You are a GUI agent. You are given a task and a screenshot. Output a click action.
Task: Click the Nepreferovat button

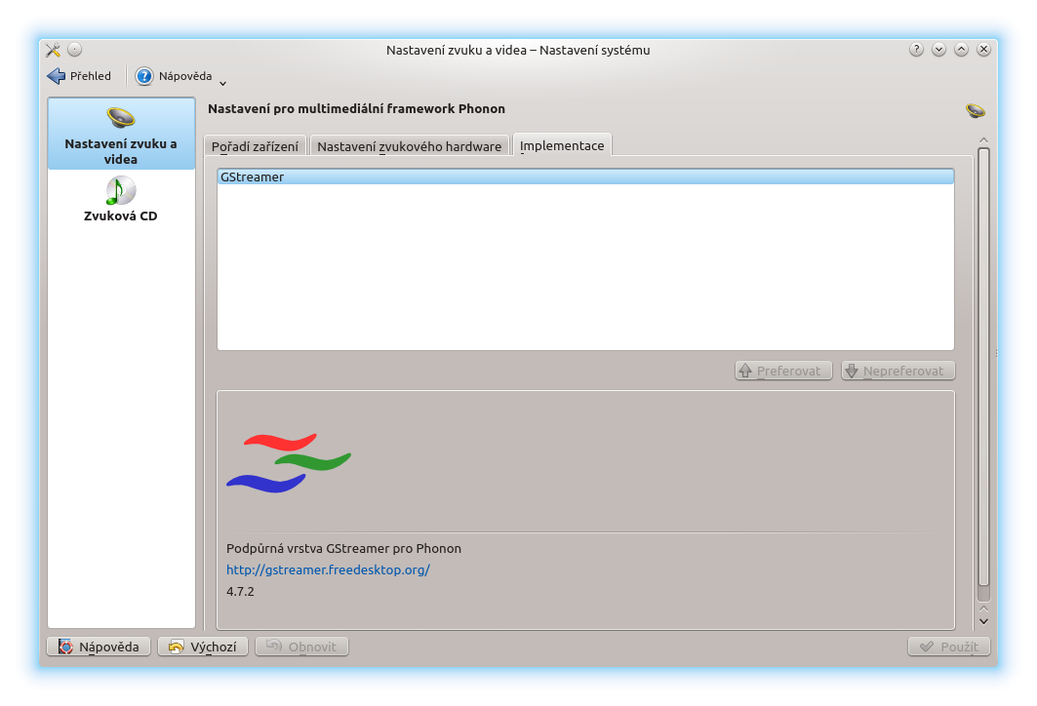(897, 371)
